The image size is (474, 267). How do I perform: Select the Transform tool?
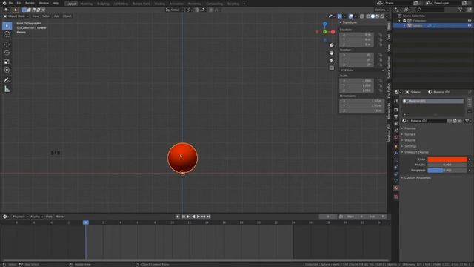coord(7,70)
